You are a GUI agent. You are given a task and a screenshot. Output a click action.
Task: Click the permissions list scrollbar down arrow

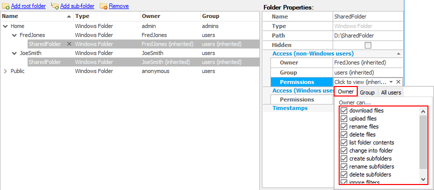(423, 179)
